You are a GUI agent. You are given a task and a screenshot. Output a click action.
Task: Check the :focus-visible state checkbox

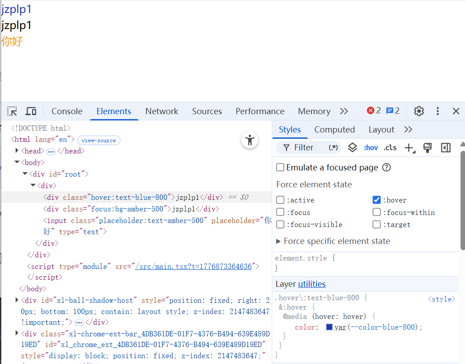point(280,224)
